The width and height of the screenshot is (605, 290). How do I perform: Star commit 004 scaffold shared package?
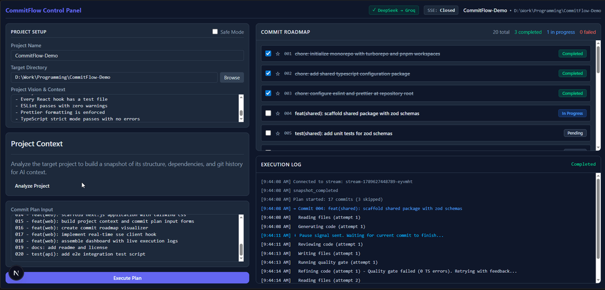[278, 113]
